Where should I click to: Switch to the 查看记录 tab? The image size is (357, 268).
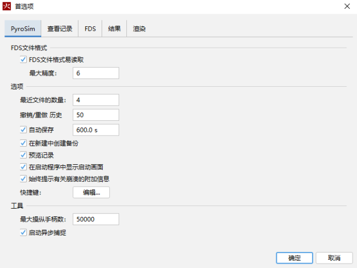59,29
